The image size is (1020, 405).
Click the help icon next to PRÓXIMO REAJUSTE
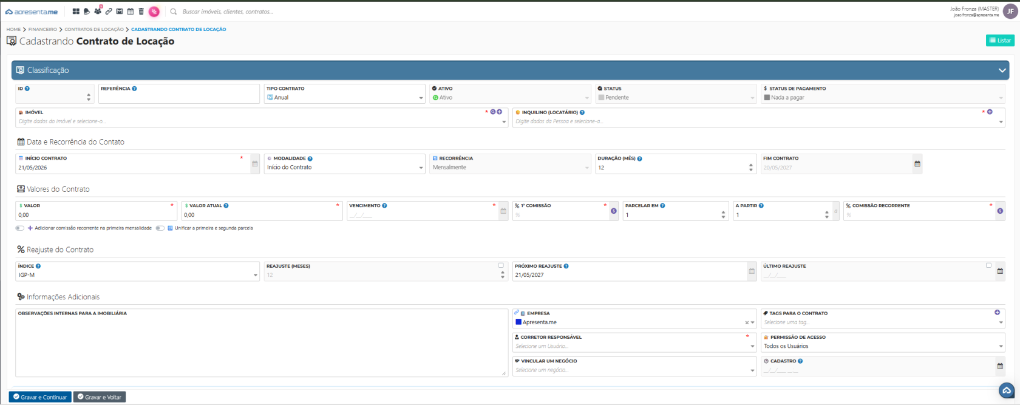tap(566, 266)
